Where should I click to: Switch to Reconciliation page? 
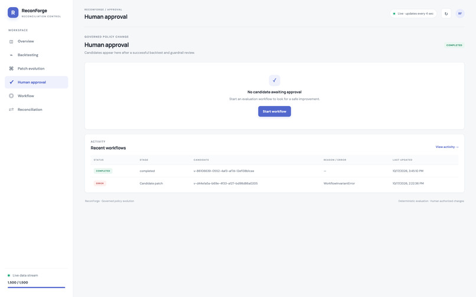[37, 110]
